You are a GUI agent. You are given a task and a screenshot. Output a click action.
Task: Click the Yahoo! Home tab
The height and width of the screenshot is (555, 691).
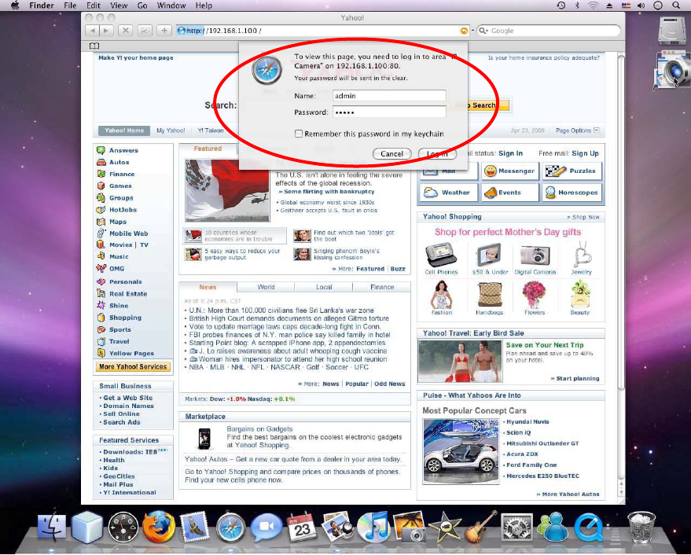click(124, 130)
